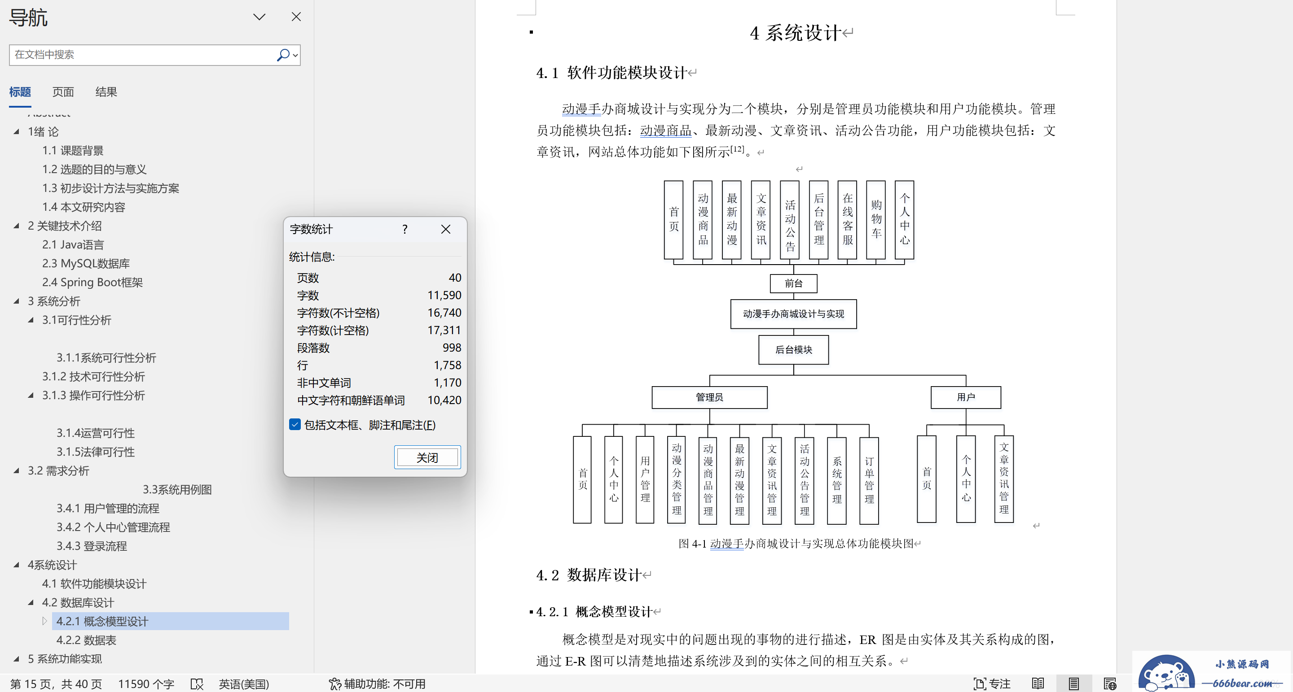The height and width of the screenshot is (692, 1293).
Task: Go to heading 3.1.2 技术可行性分析
Action: coord(93,377)
